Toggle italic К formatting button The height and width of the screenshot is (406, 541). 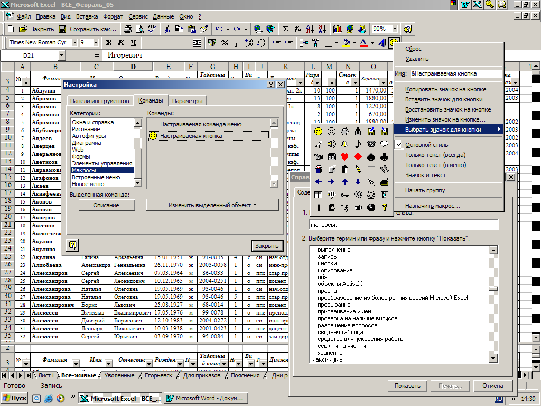click(121, 42)
